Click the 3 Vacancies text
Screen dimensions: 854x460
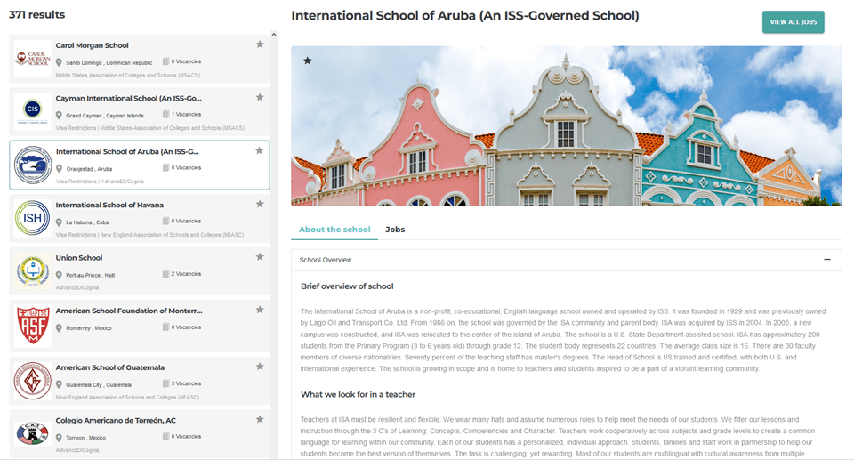(x=186, y=383)
